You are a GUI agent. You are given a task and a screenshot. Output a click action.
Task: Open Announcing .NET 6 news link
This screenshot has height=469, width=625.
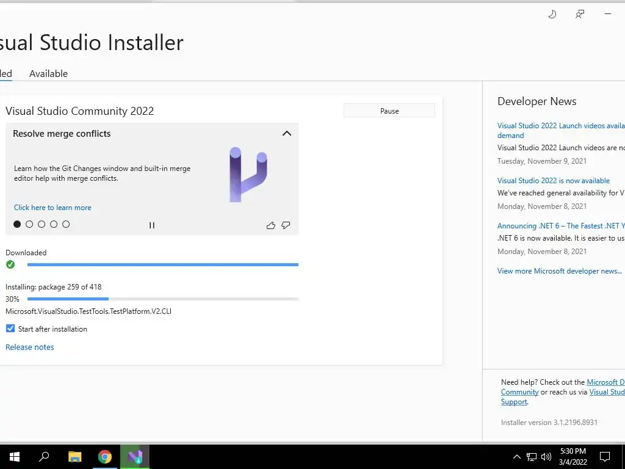click(x=561, y=226)
